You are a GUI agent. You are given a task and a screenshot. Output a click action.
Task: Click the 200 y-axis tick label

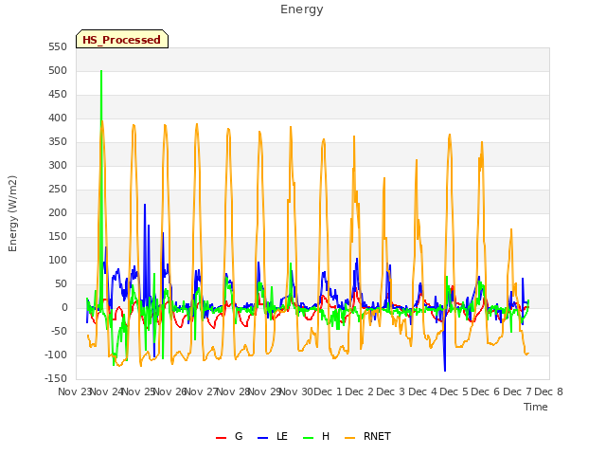pyautogui.click(x=58, y=212)
